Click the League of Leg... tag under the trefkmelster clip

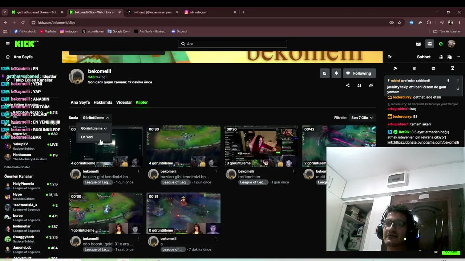[x=253, y=182]
